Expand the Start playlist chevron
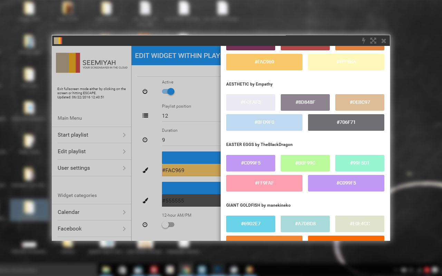442x276 pixels. tap(124, 135)
